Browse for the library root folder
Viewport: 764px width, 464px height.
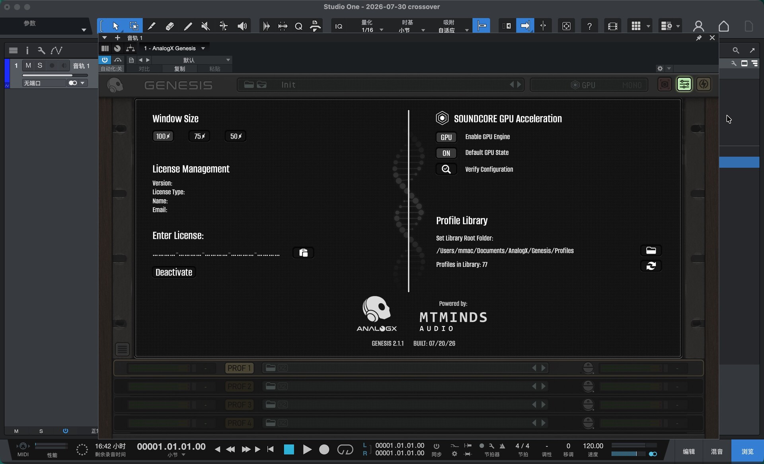[651, 250]
